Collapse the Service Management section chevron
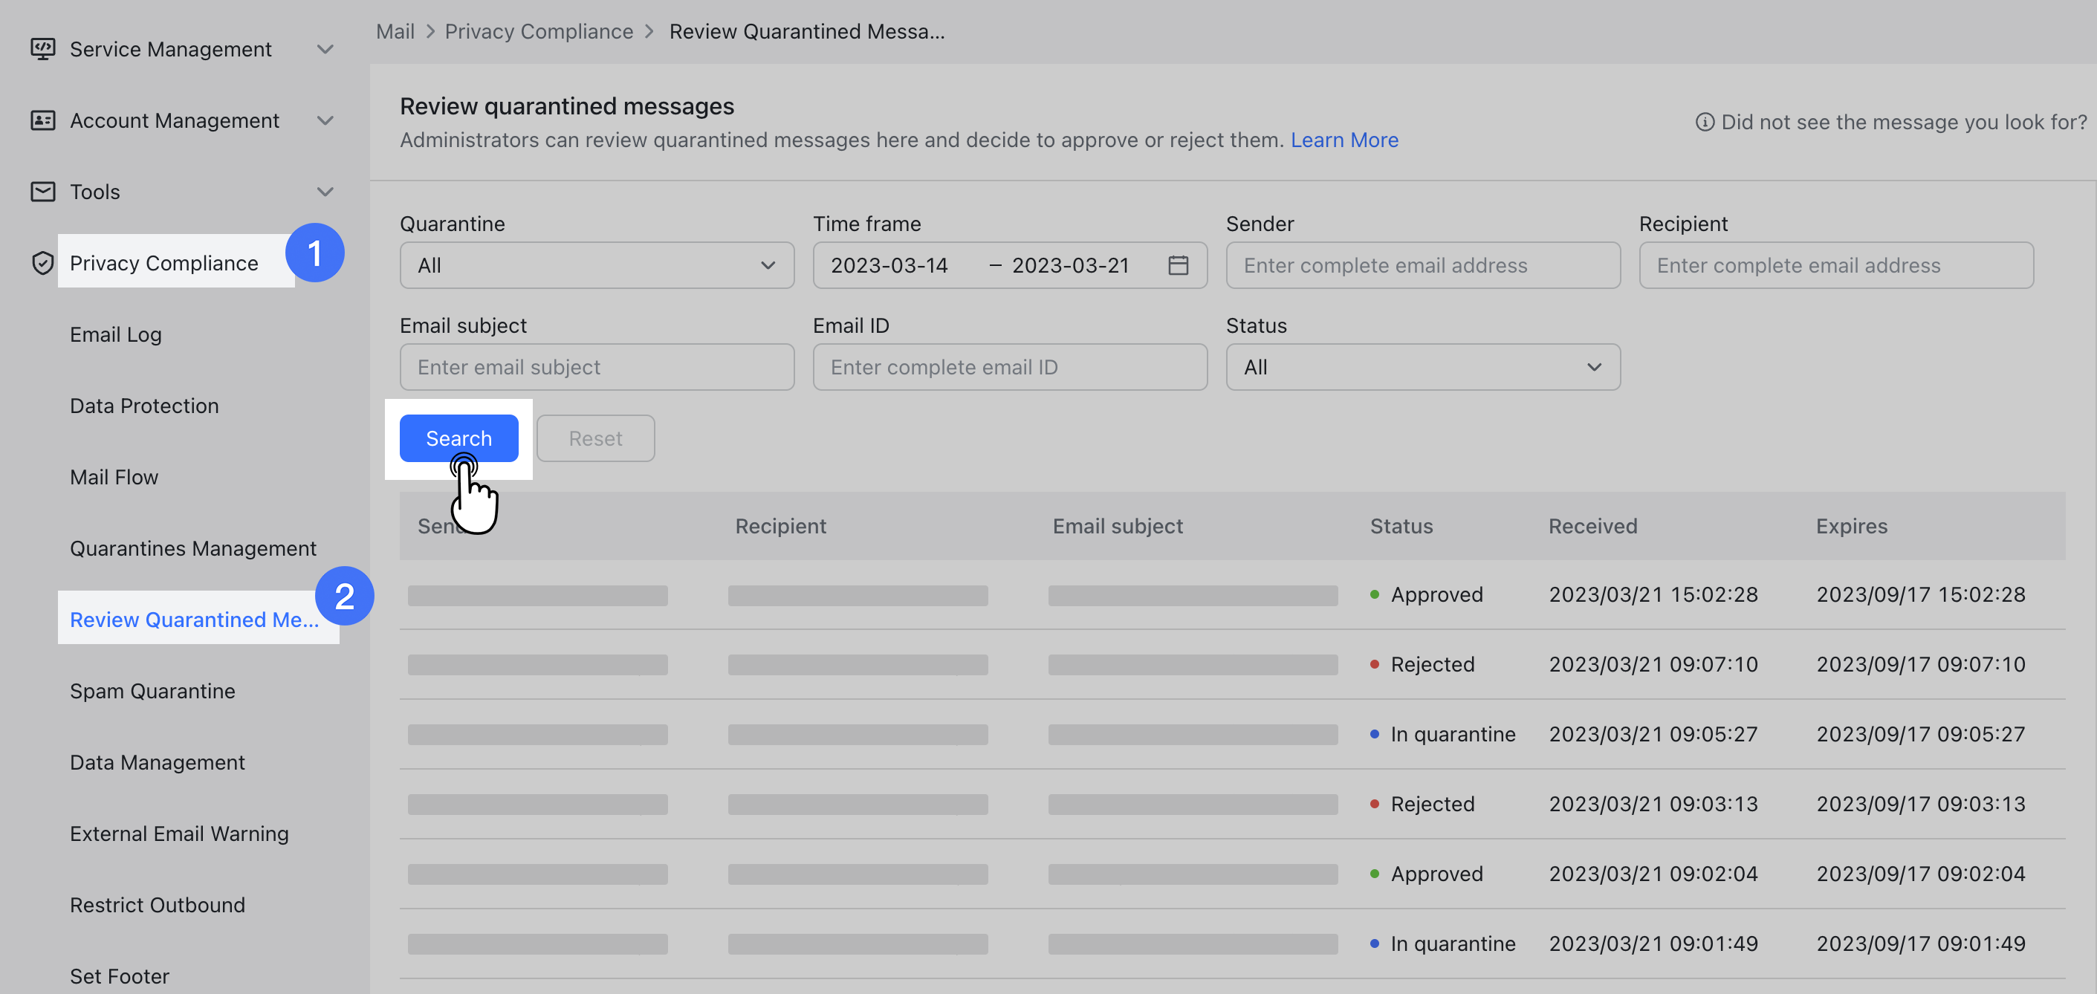 (x=325, y=49)
